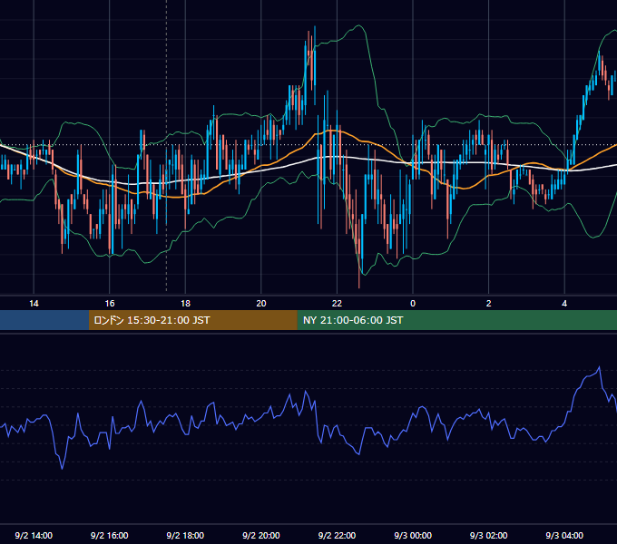Image resolution: width=617 pixels, height=544 pixels.
Task: Click the 9/3 04:00 time label
Action: 564,535
